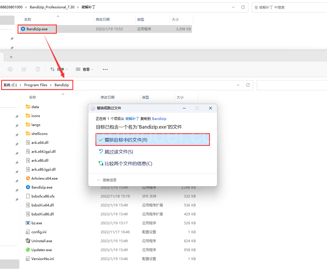Select the bdzshl.x64.dll file
327x269 pixels.
[x=40, y=205]
